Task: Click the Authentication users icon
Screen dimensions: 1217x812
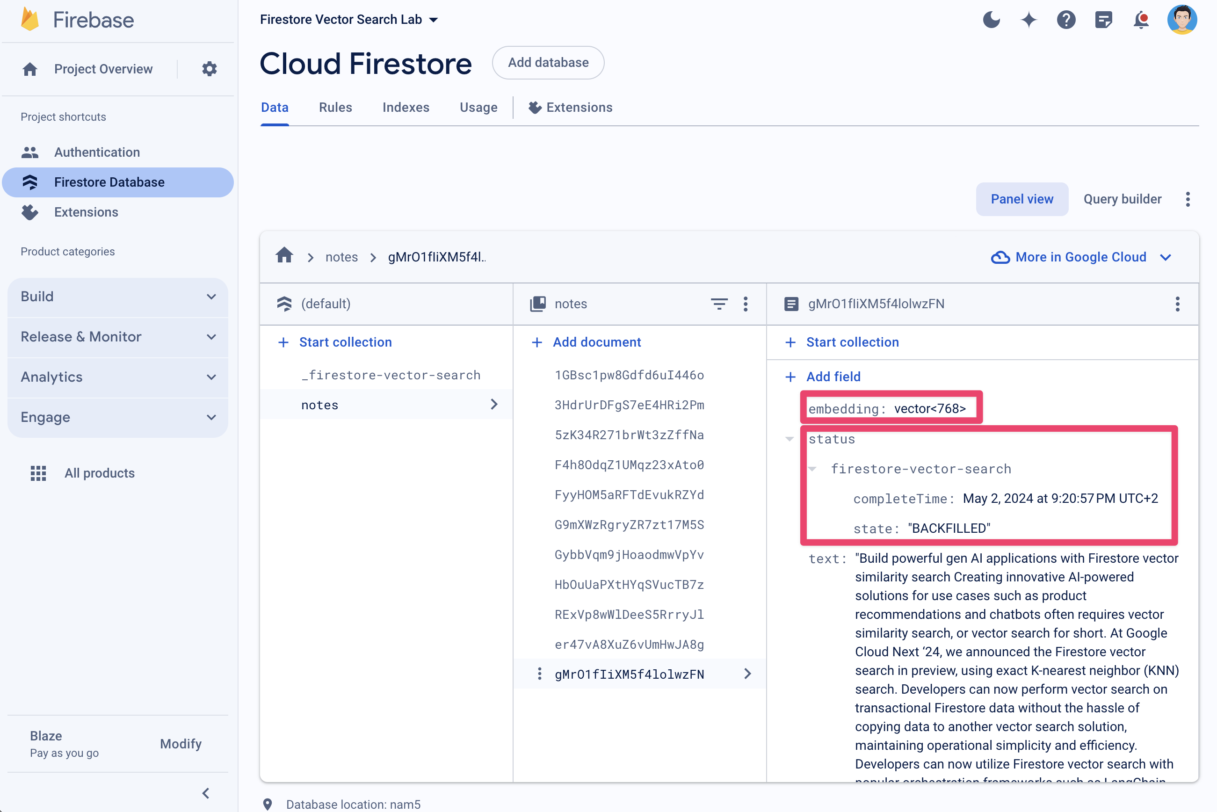Action: pos(30,152)
